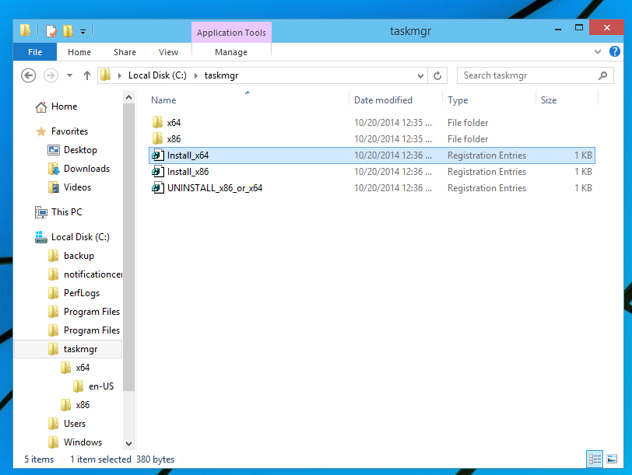Screen dimensions: 632x475
Task: Select the Install_x86 registration file
Action: pos(187,171)
